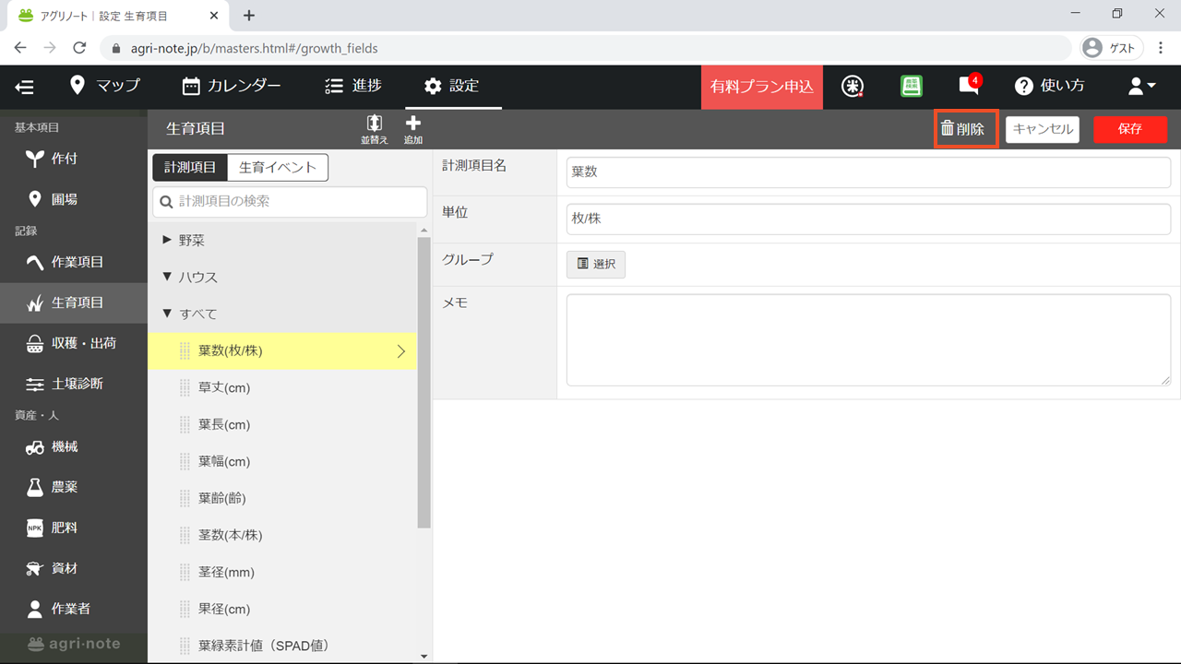1181x664 pixels.
Task: Click the 追加 plus icon to add
Action: point(413,128)
